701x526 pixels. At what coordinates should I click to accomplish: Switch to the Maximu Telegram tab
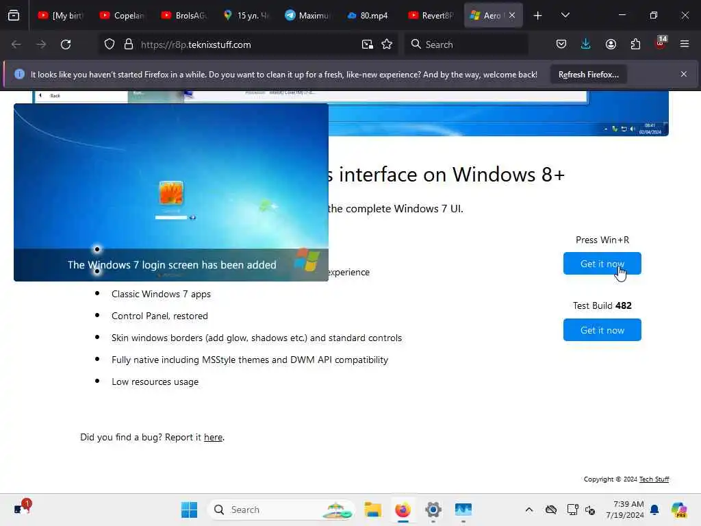pos(307,15)
